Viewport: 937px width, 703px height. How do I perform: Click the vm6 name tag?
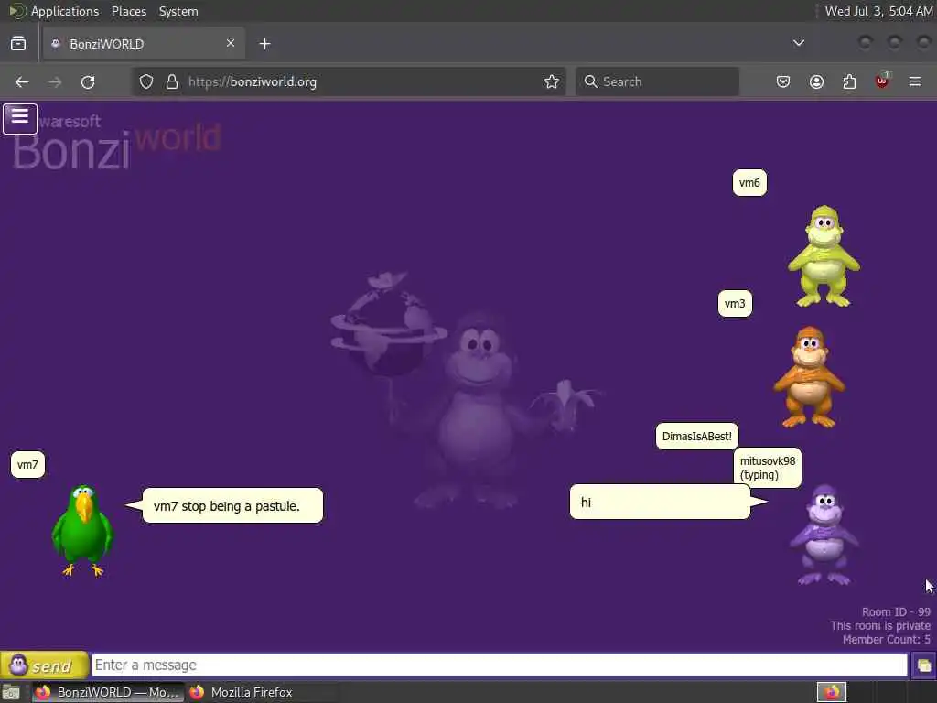click(x=749, y=183)
